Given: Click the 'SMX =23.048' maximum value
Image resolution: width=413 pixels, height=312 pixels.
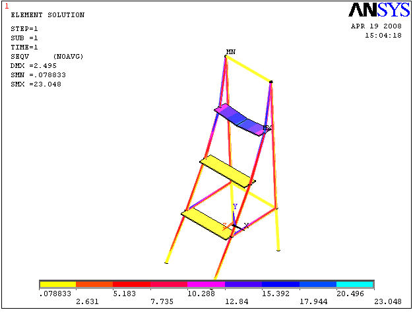Looking at the screenshot, I should [36, 84].
